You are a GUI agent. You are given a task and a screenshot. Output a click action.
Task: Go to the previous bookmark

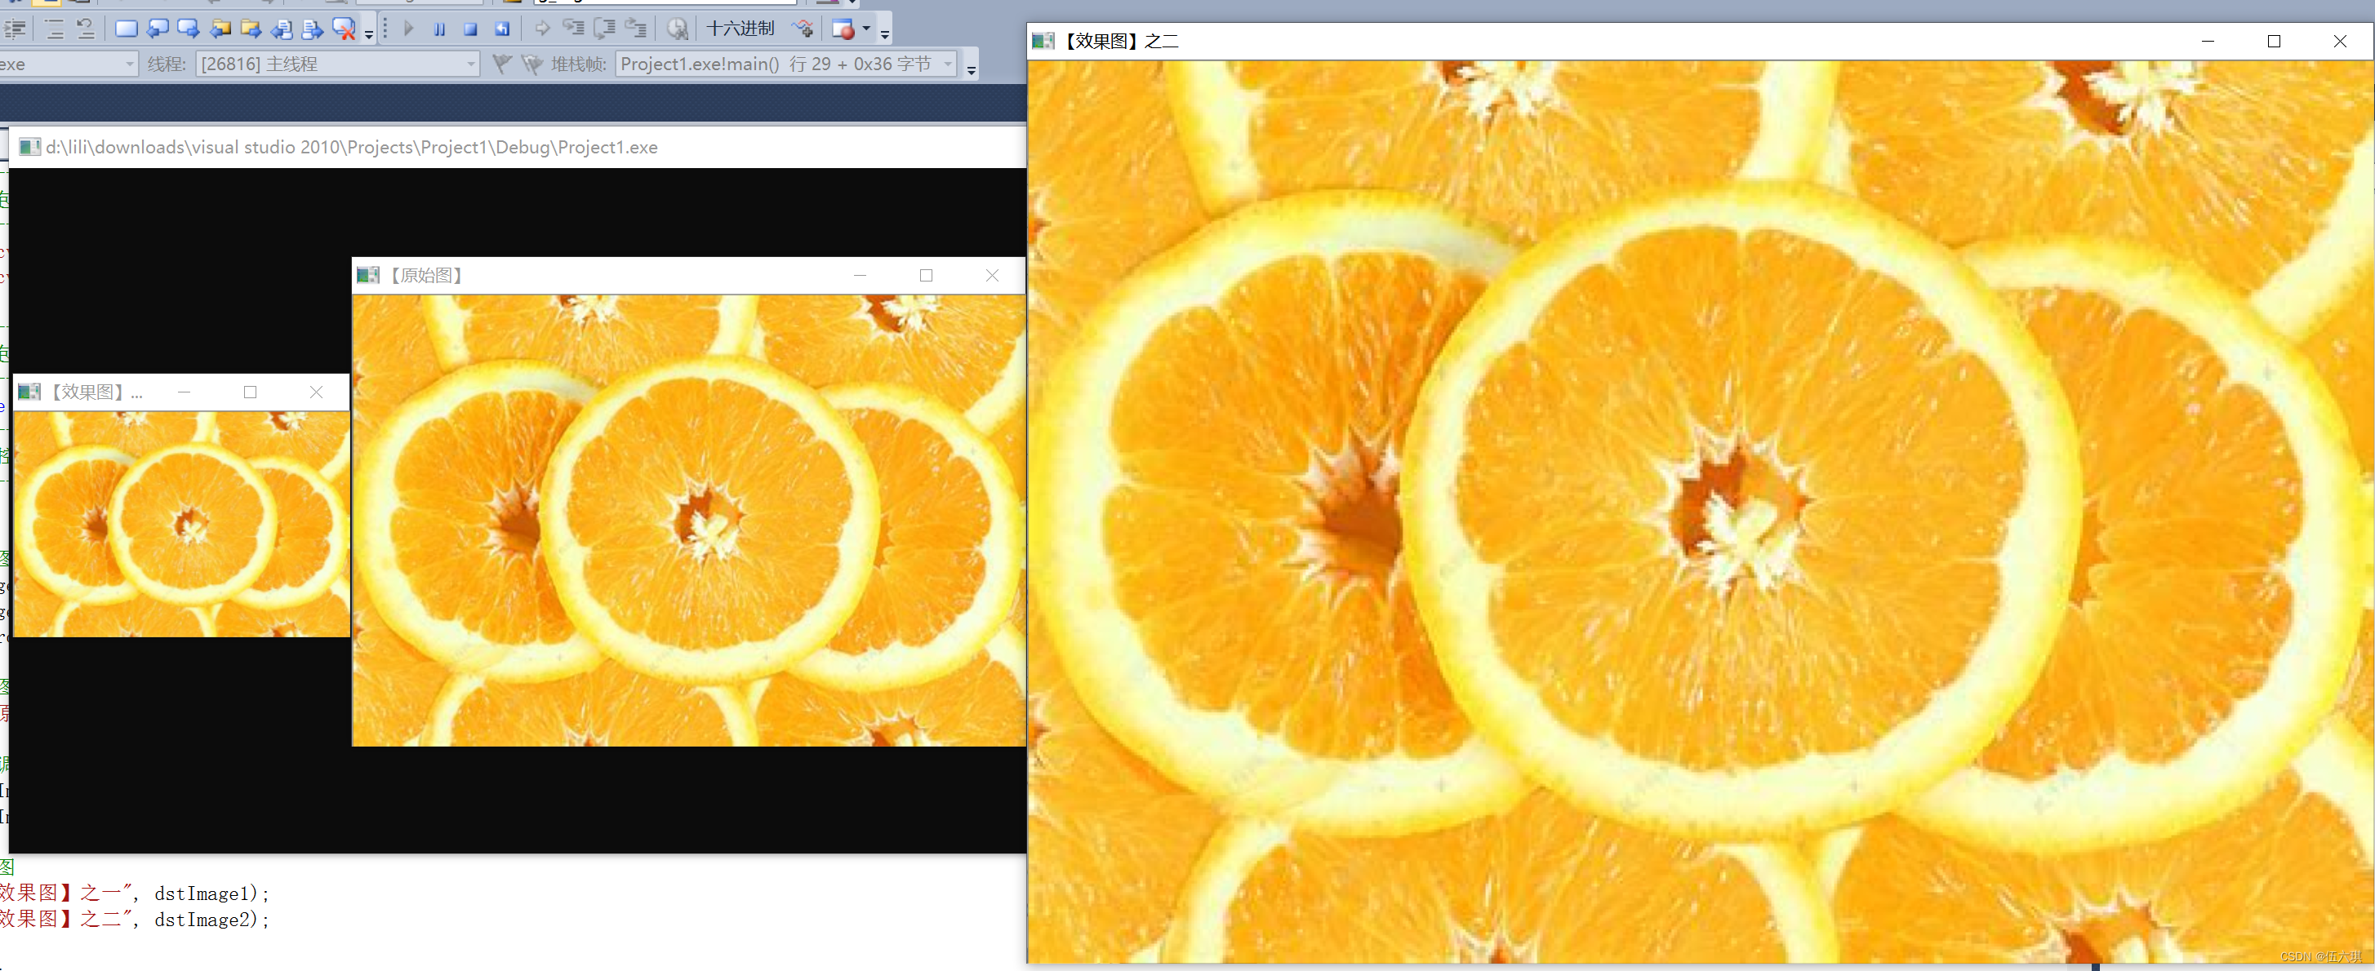click(x=158, y=29)
